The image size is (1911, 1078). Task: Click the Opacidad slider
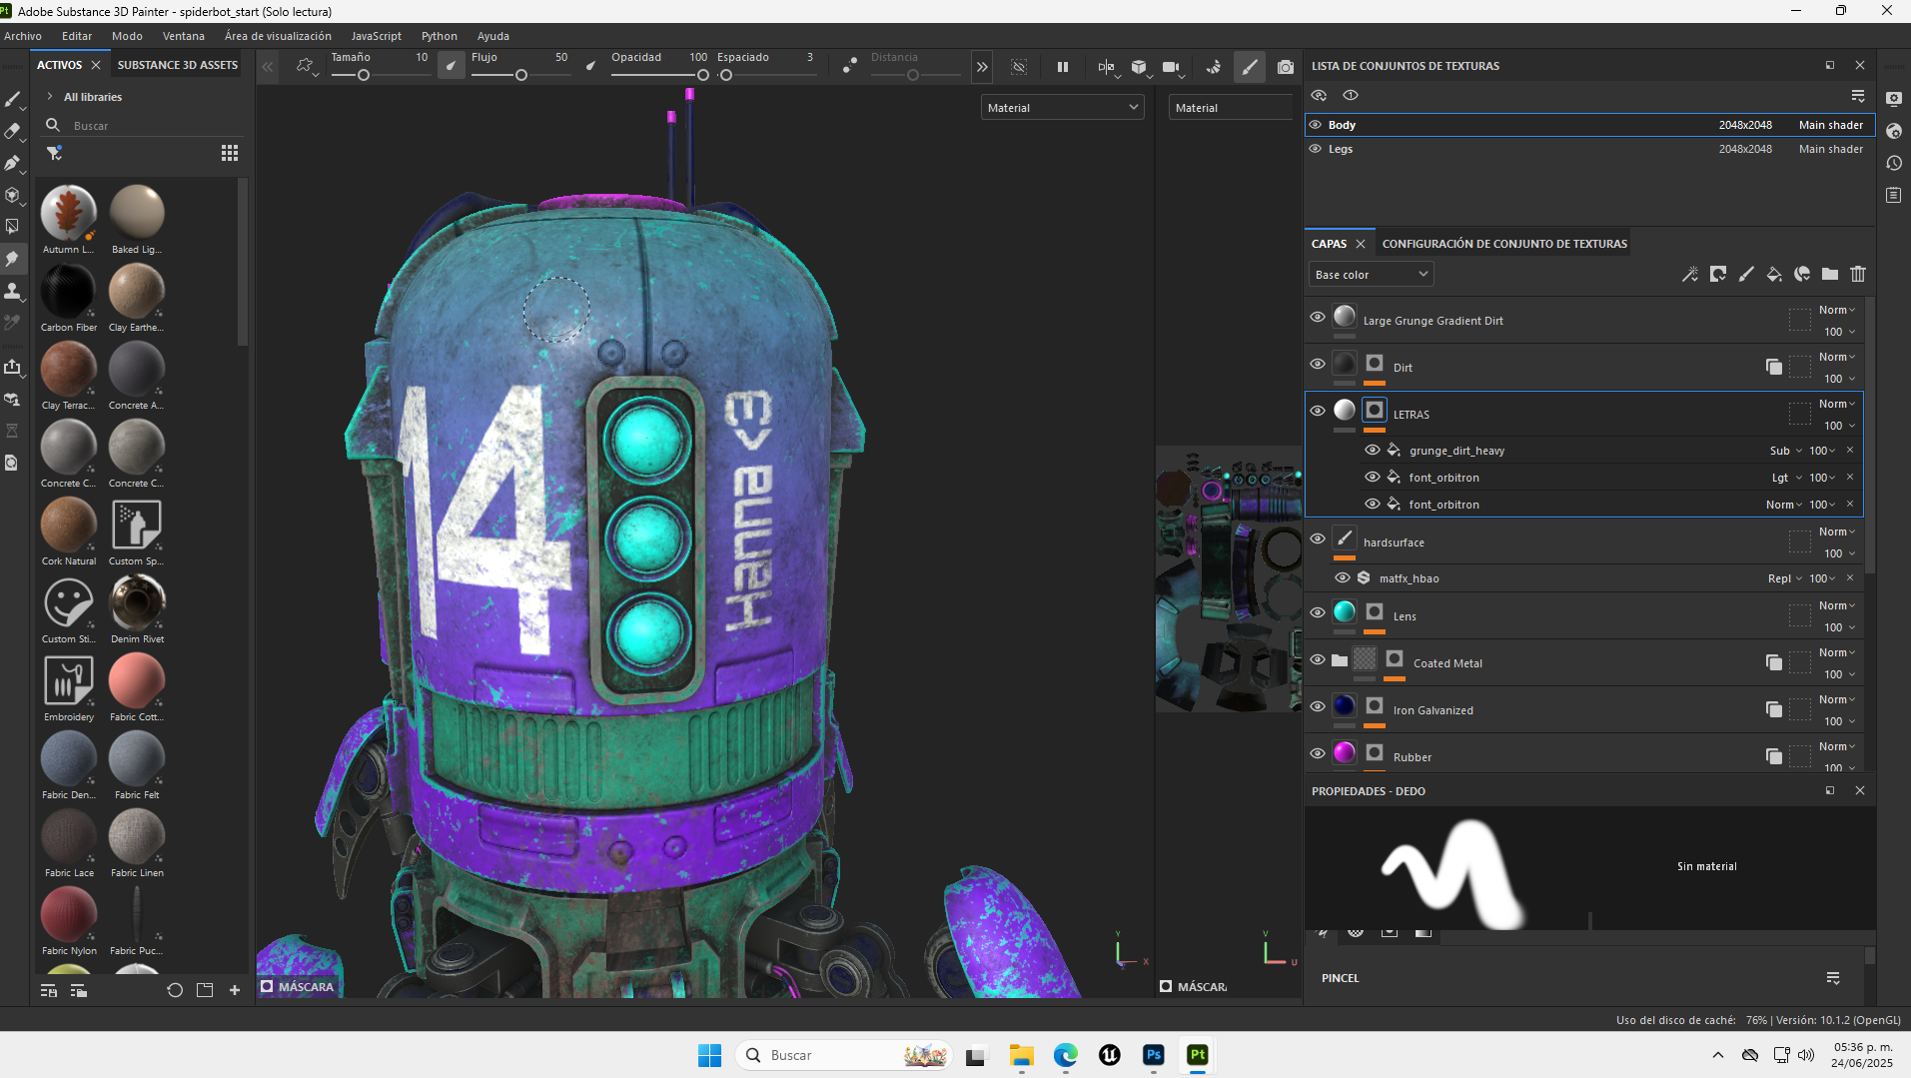click(659, 75)
